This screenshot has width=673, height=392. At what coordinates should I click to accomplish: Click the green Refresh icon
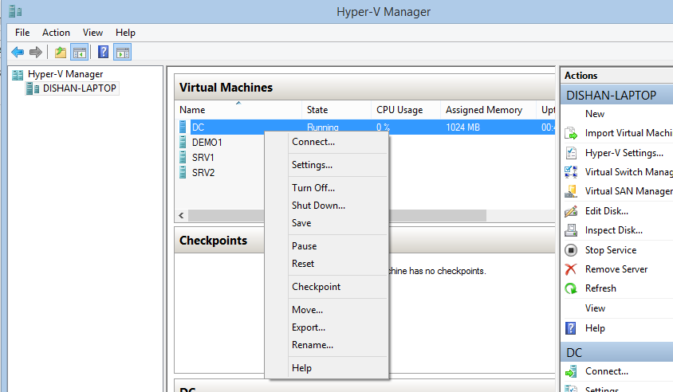pos(571,288)
